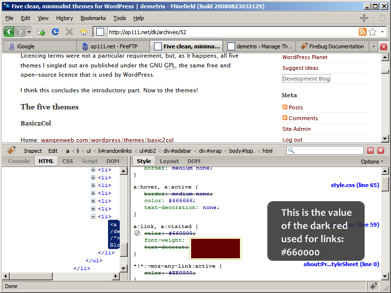
Task: Open the address bar history dropdown
Action: [x=382, y=32]
